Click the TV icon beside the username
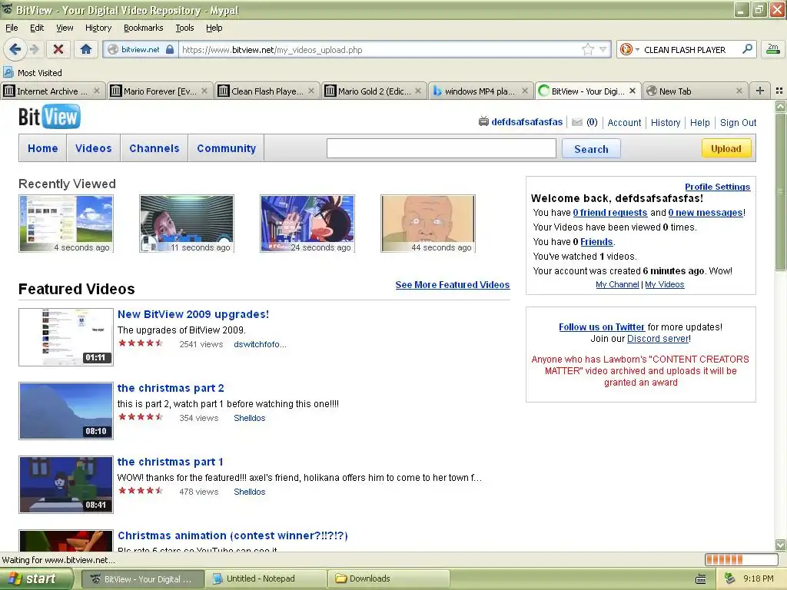 [483, 121]
